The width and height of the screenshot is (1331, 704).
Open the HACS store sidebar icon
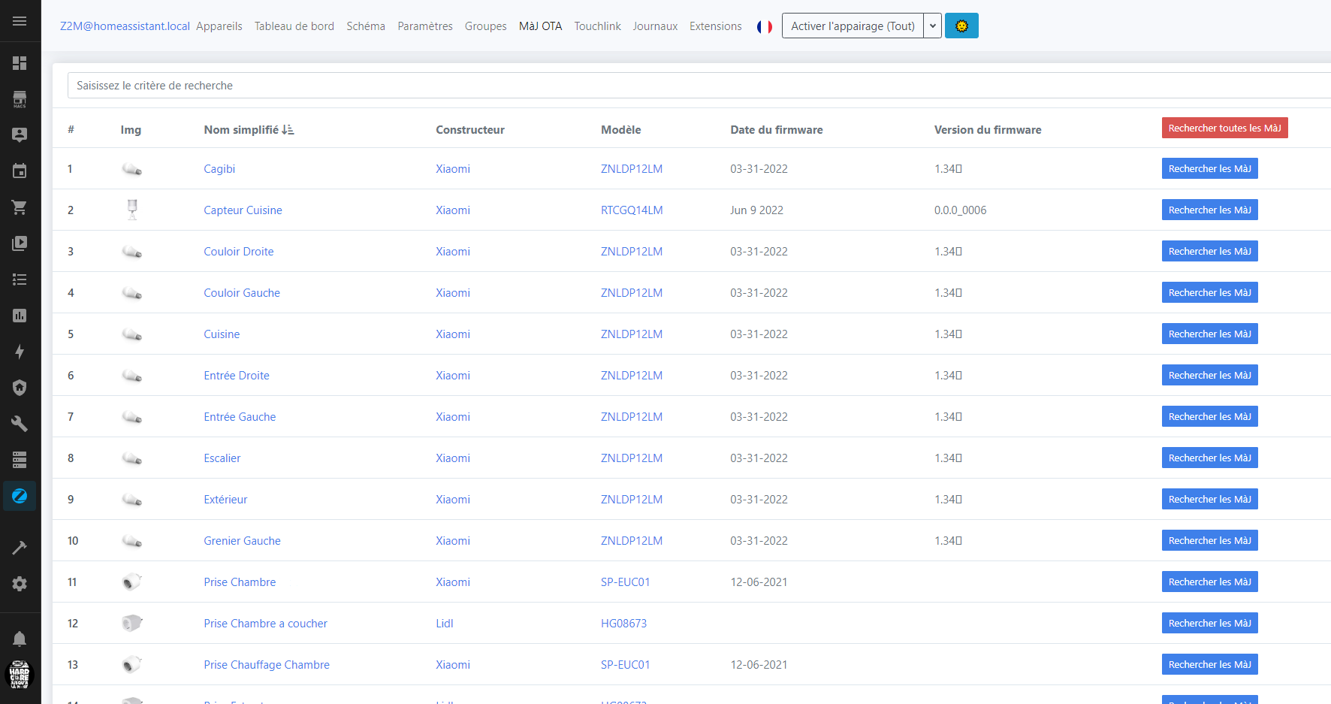pyautogui.click(x=20, y=99)
